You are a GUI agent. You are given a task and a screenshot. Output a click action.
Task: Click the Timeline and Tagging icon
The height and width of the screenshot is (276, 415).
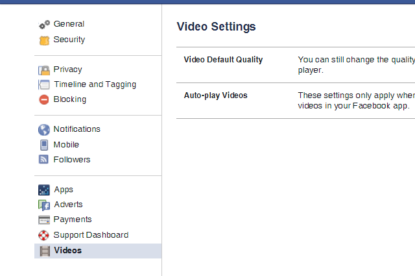click(x=44, y=85)
